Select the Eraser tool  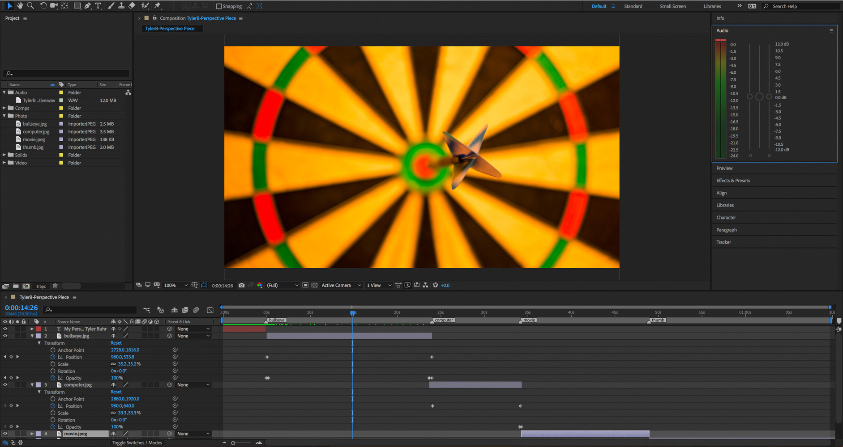click(x=132, y=6)
